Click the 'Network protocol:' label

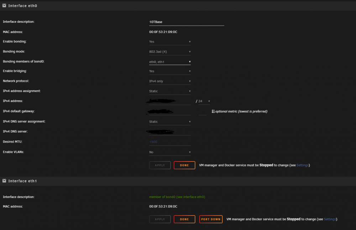tap(16, 81)
